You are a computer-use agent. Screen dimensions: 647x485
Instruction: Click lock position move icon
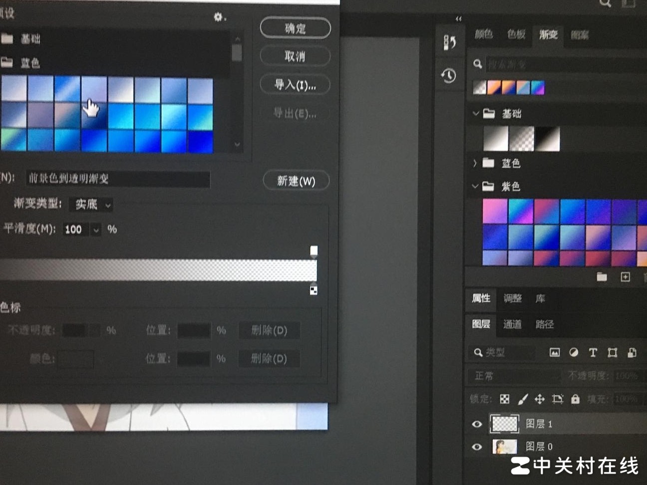(x=540, y=399)
